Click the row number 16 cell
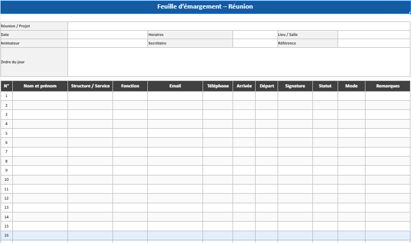411x243 pixels. [6, 235]
